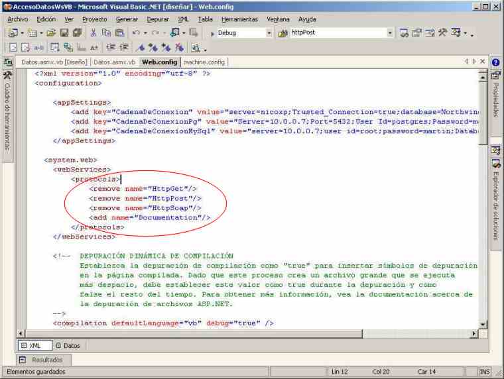Click the add name="Documentation" line

click(149, 218)
